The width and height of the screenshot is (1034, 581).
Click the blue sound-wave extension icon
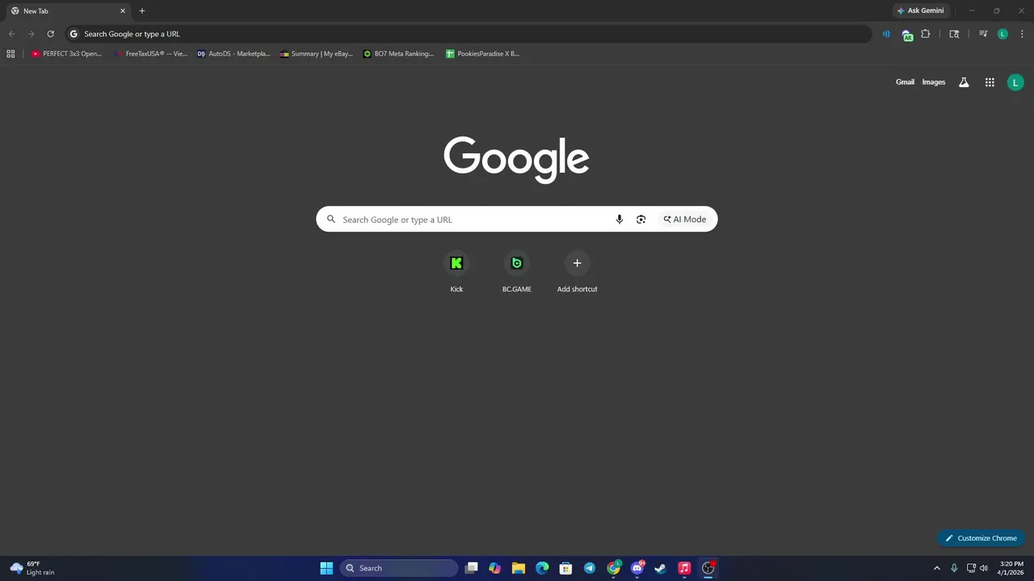pos(887,34)
